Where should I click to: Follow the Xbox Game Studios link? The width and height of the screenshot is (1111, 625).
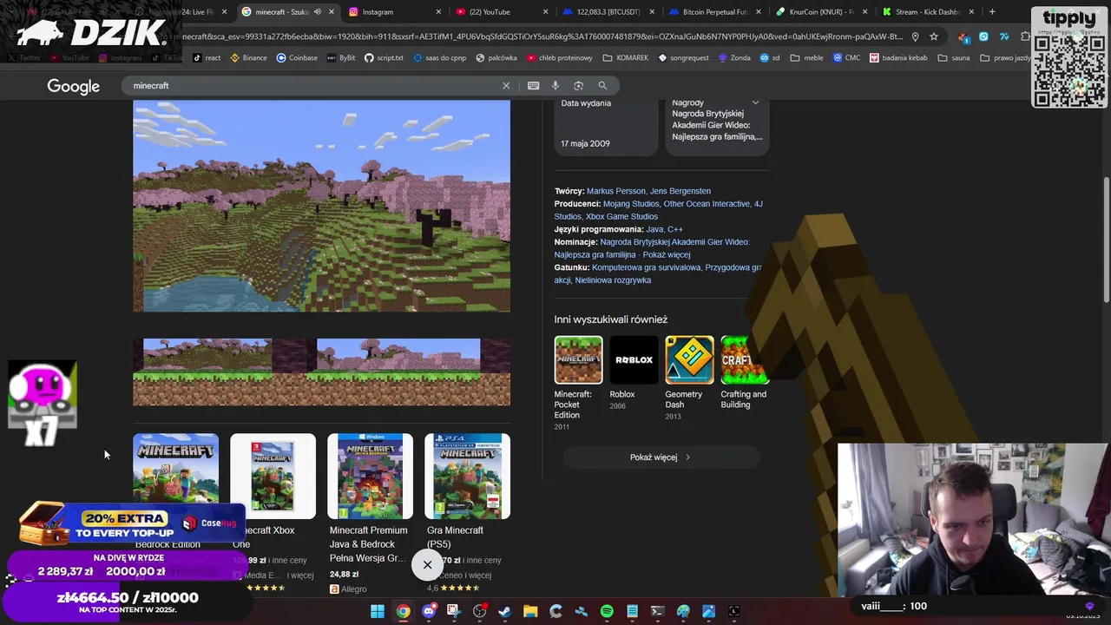[621, 217]
